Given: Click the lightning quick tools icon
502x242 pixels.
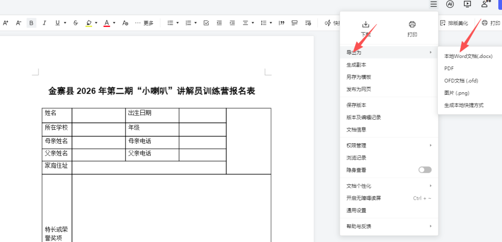Looking at the screenshot, I should [328, 23].
